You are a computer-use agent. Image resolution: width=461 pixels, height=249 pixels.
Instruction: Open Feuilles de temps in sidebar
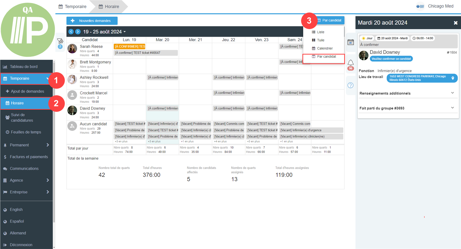(26, 132)
